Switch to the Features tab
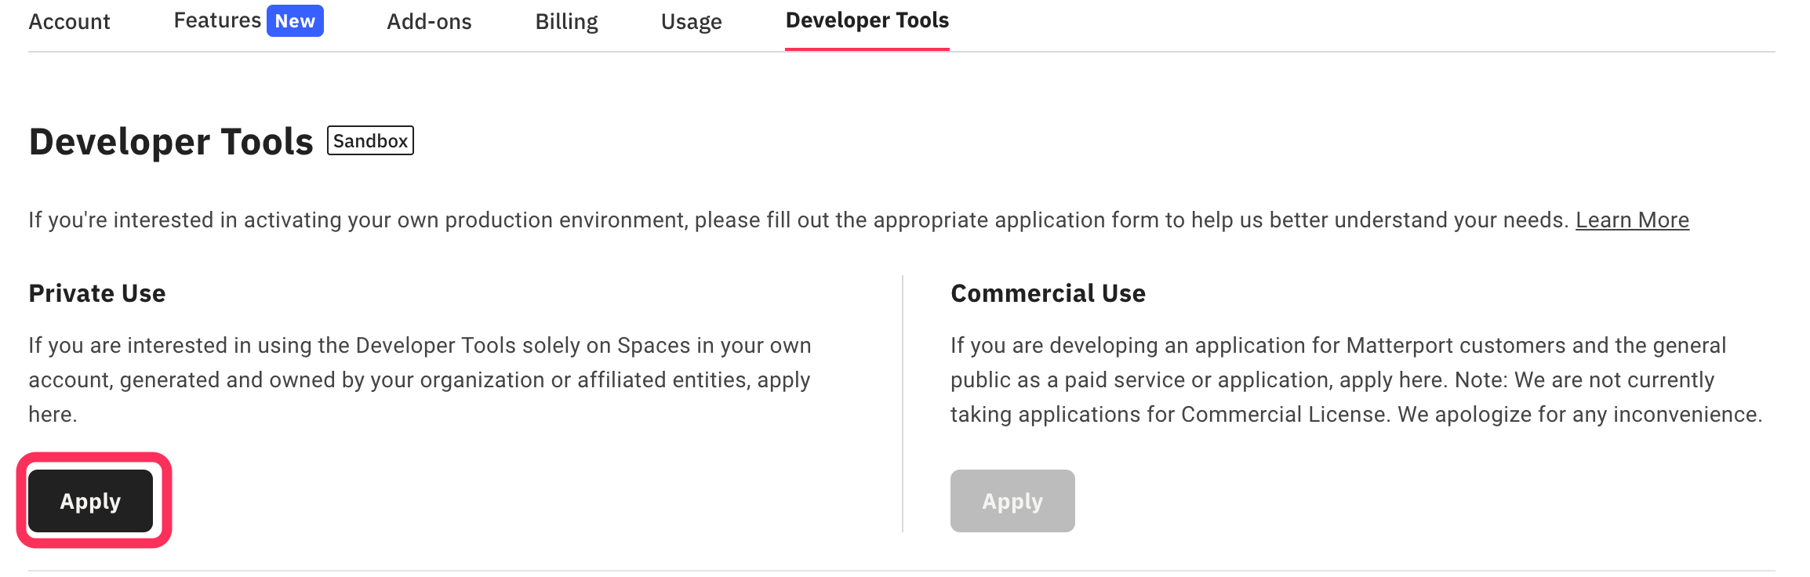 pyautogui.click(x=217, y=20)
